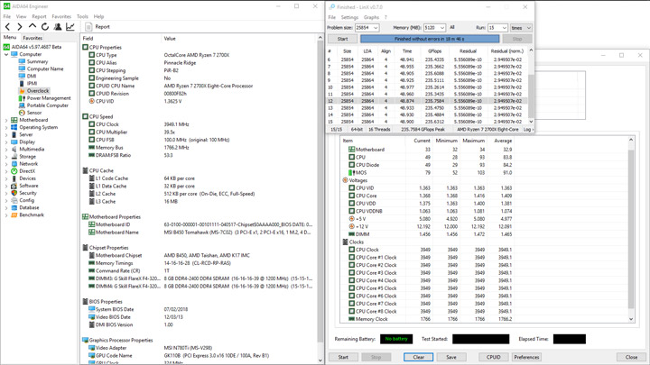Select Summary in the Computer tree
The height and width of the screenshot is (365, 650).
pyautogui.click(x=37, y=61)
